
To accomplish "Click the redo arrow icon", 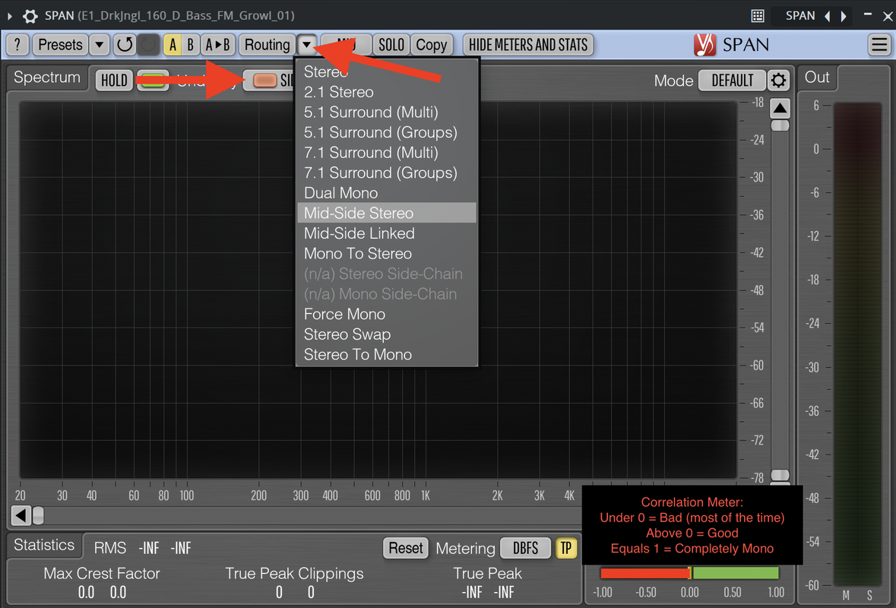I will point(148,45).
